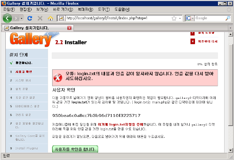Viewport: 234px width, 160px height.
Task: Click the Stop loading X icon
Action: (x=40, y=18)
